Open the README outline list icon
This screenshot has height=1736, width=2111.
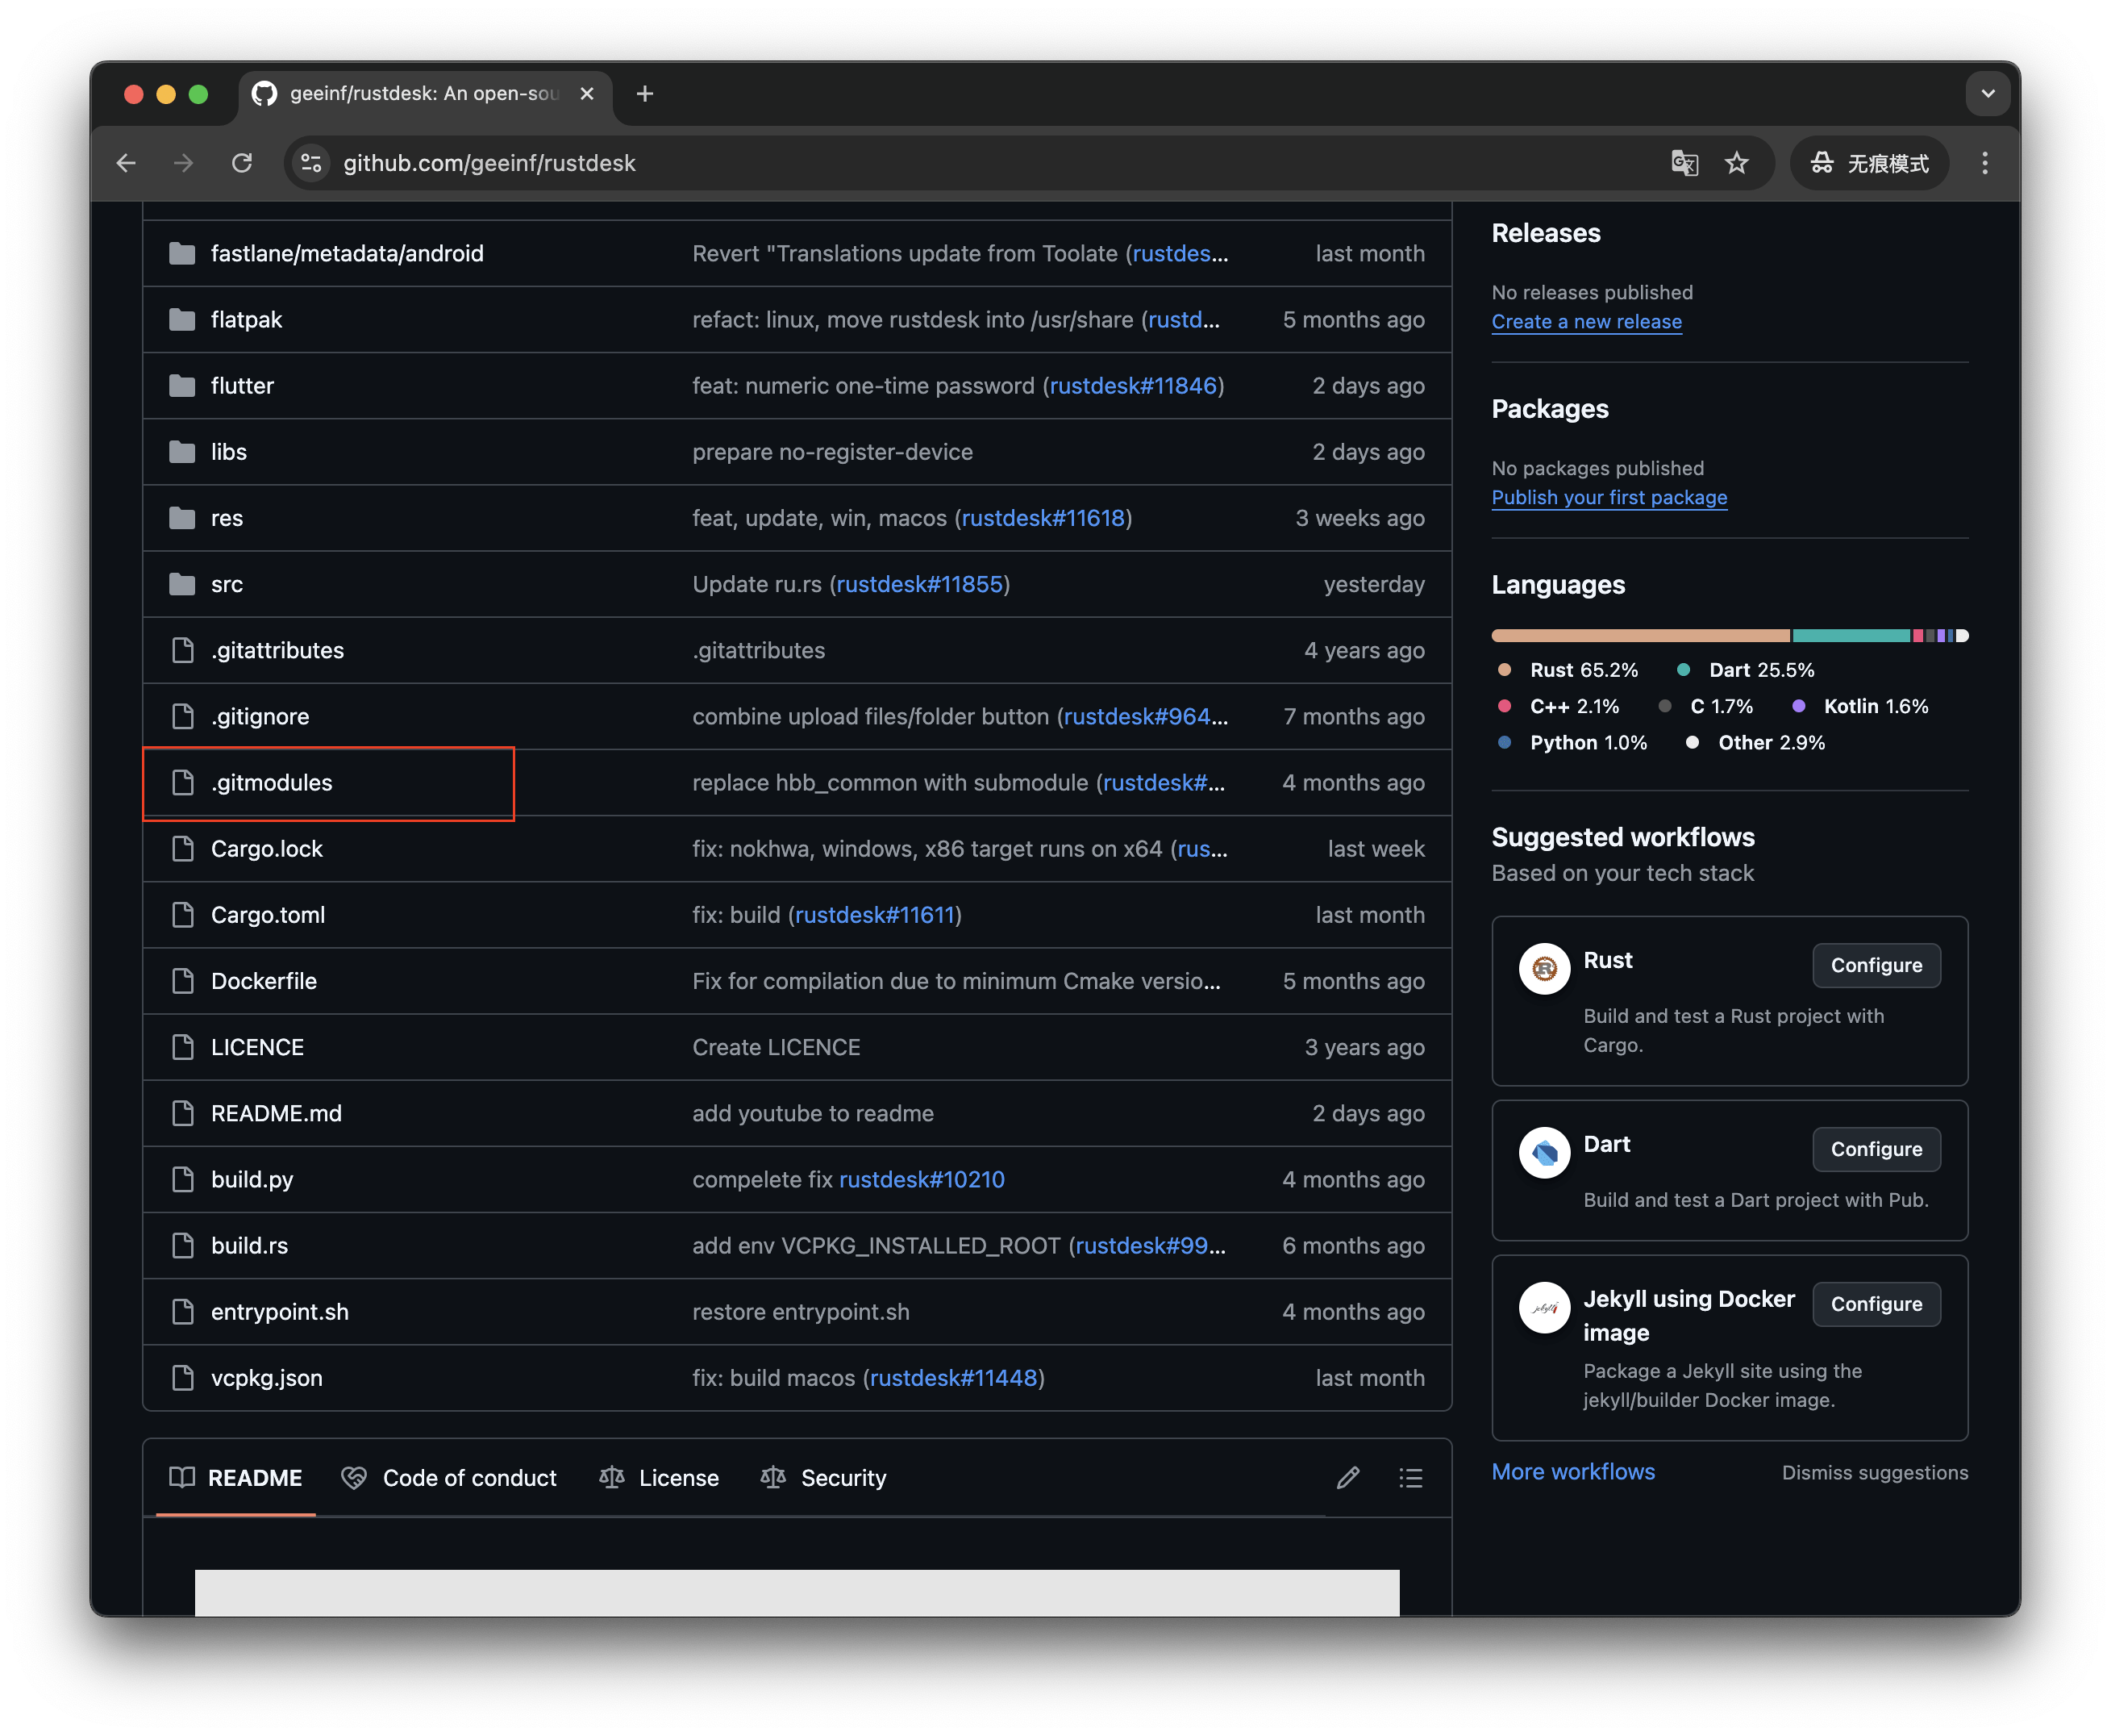(1410, 1478)
